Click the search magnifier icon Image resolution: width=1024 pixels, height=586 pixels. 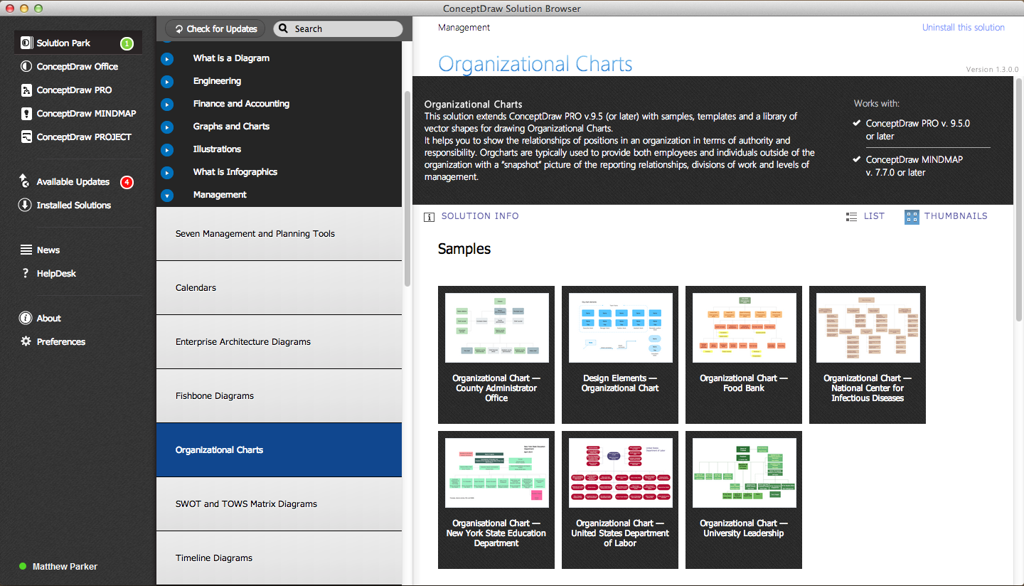(283, 29)
